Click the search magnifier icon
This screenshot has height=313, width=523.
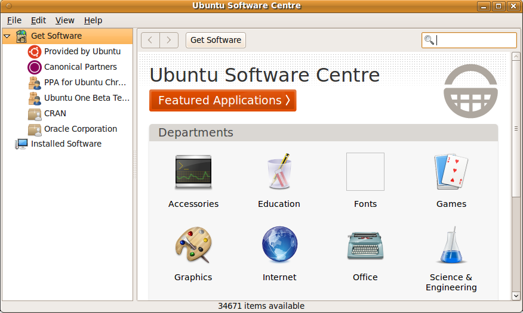point(429,40)
